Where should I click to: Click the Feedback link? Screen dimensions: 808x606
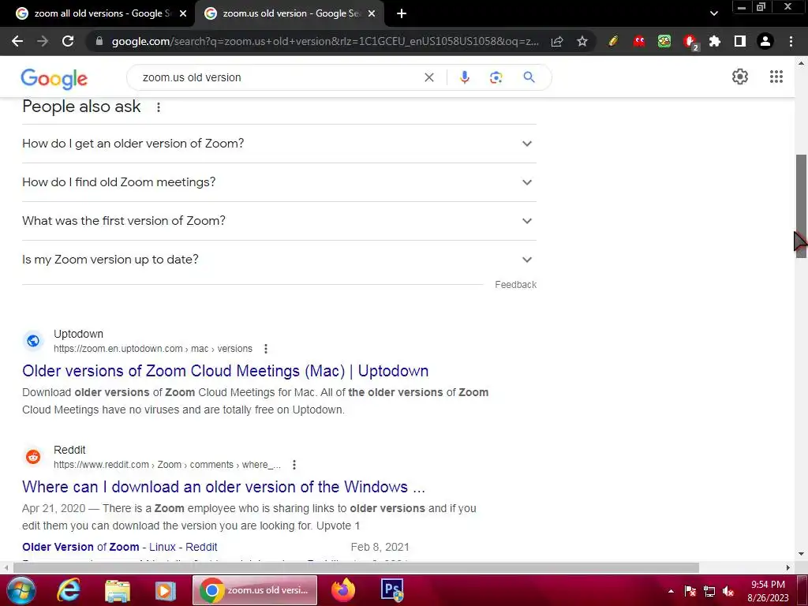(515, 285)
